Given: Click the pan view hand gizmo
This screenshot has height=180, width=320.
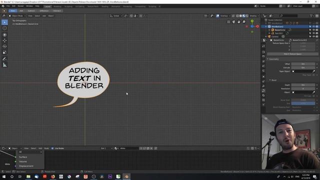Looking at the screenshot, I should click(239, 22).
